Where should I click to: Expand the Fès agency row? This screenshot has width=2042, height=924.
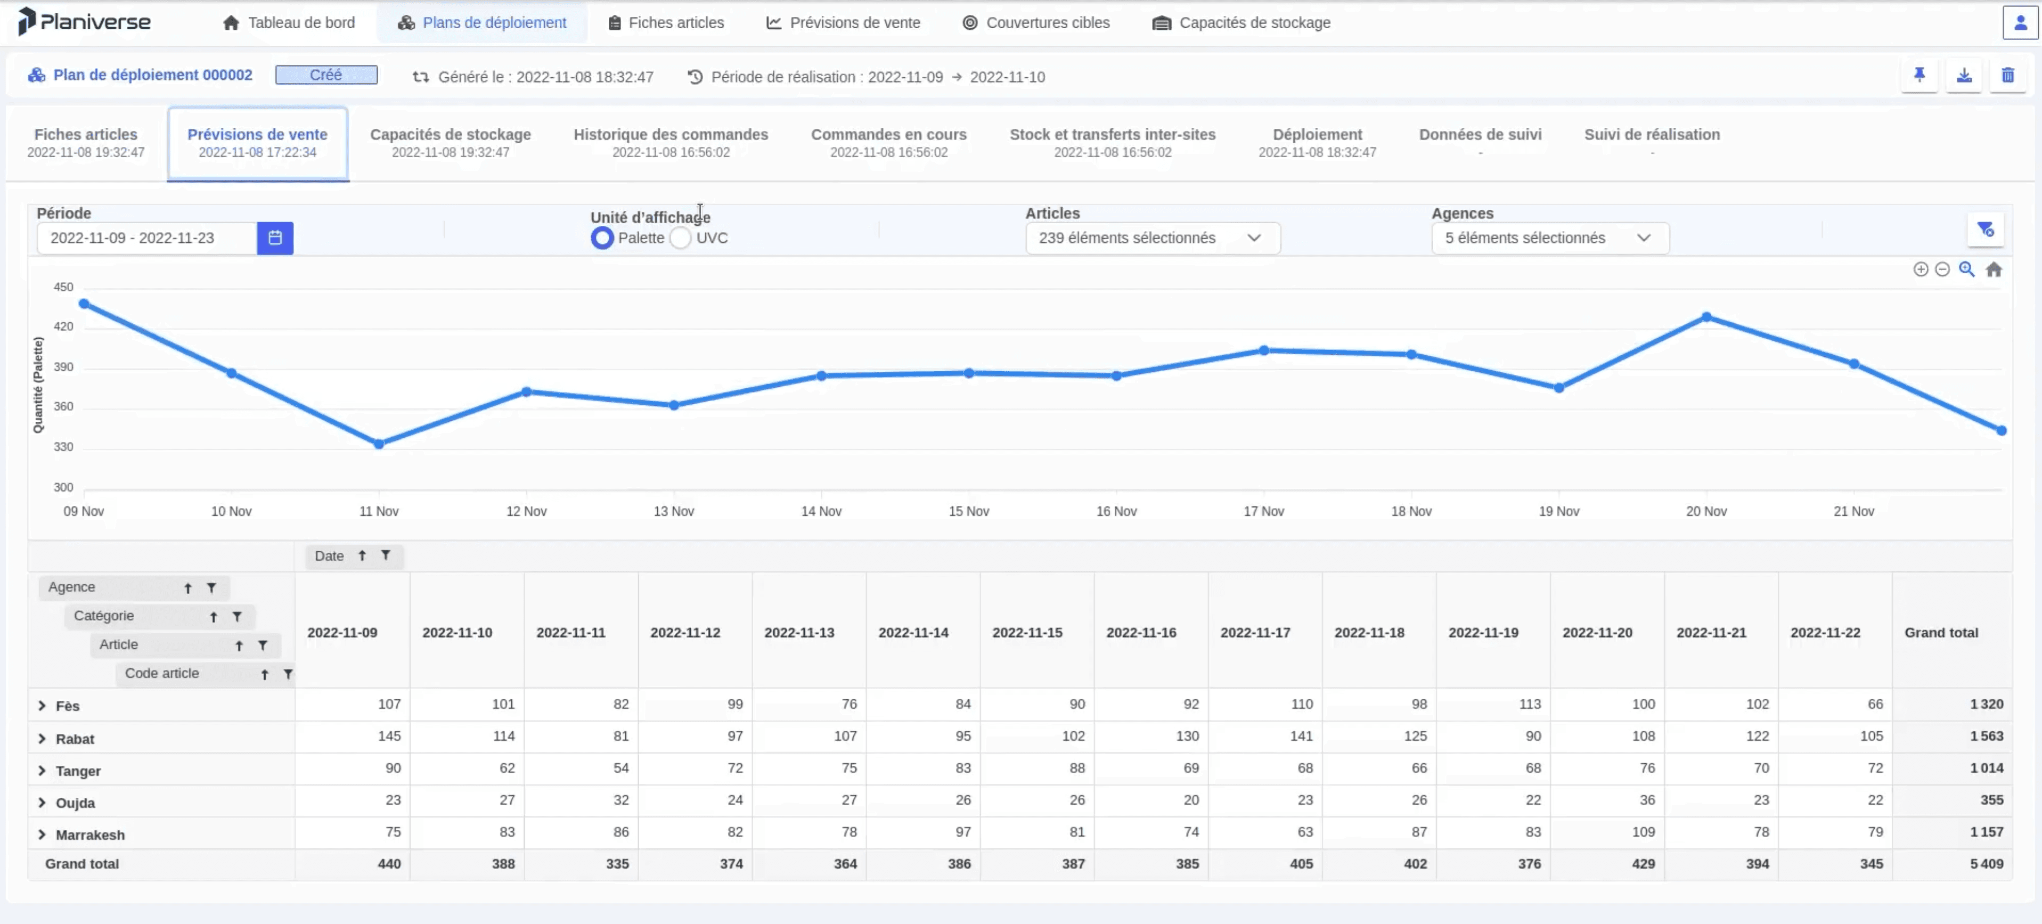point(41,705)
